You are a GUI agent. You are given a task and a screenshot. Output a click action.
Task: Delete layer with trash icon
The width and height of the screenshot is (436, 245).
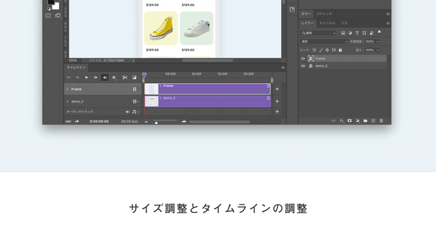[381, 121]
